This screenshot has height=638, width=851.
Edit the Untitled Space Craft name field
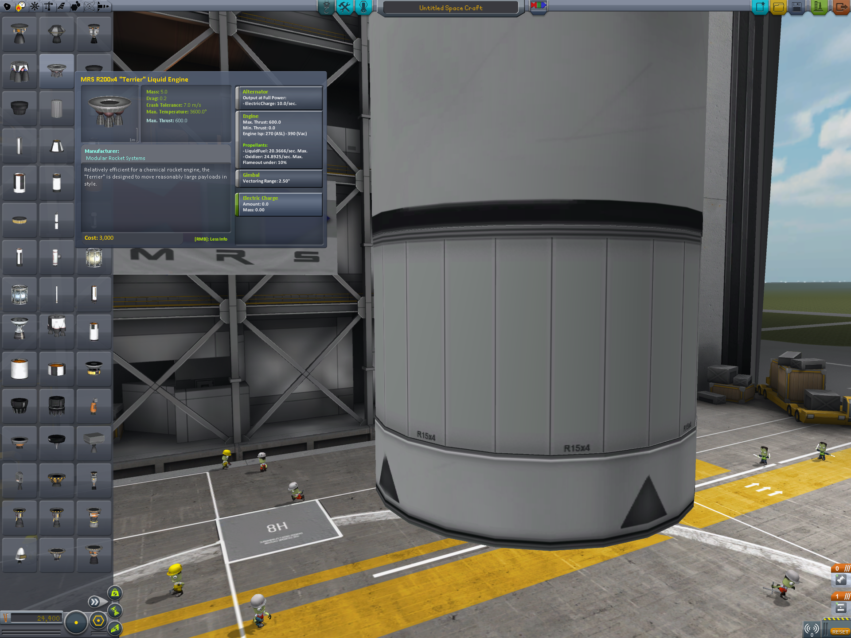pyautogui.click(x=451, y=8)
